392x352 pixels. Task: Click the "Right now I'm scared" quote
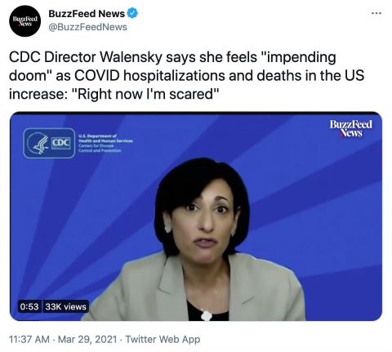146,94
